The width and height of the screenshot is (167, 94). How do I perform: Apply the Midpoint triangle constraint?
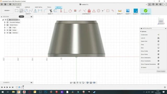point(94,11)
